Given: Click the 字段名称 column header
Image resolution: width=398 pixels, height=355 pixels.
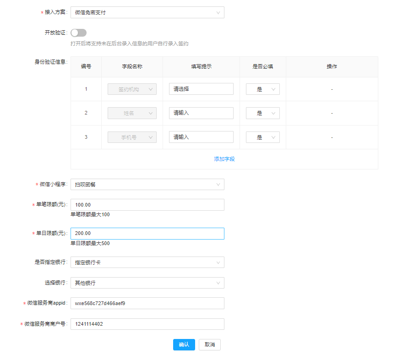Looking at the screenshot, I should click(132, 66).
